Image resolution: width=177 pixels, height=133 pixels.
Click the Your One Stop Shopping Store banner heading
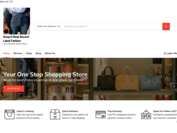(x=45, y=74)
